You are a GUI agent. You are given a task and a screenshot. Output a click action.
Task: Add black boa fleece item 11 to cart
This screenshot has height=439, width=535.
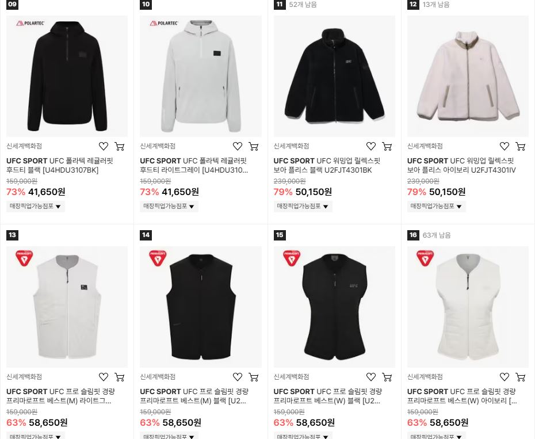point(387,146)
